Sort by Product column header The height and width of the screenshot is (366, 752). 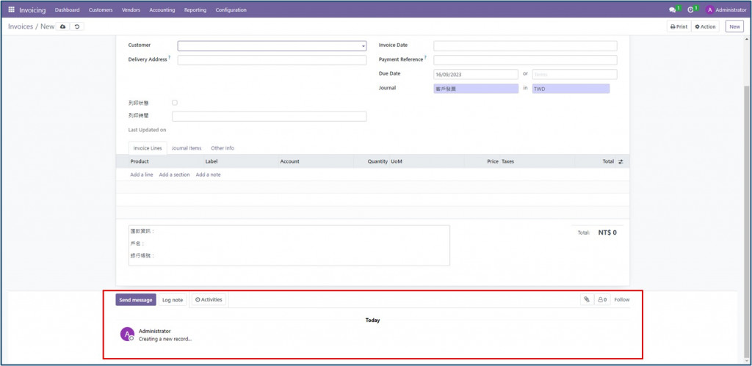[x=140, y=161]
